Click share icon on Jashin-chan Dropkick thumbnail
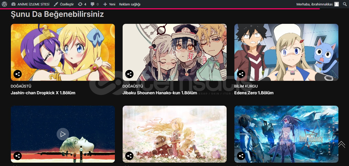The height and width of the screenshot is (166, 349). click(18, 74)
